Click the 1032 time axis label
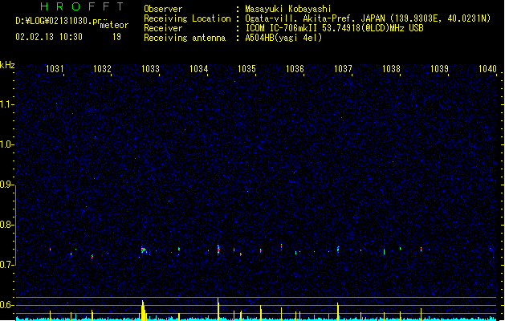 point(103,68)
